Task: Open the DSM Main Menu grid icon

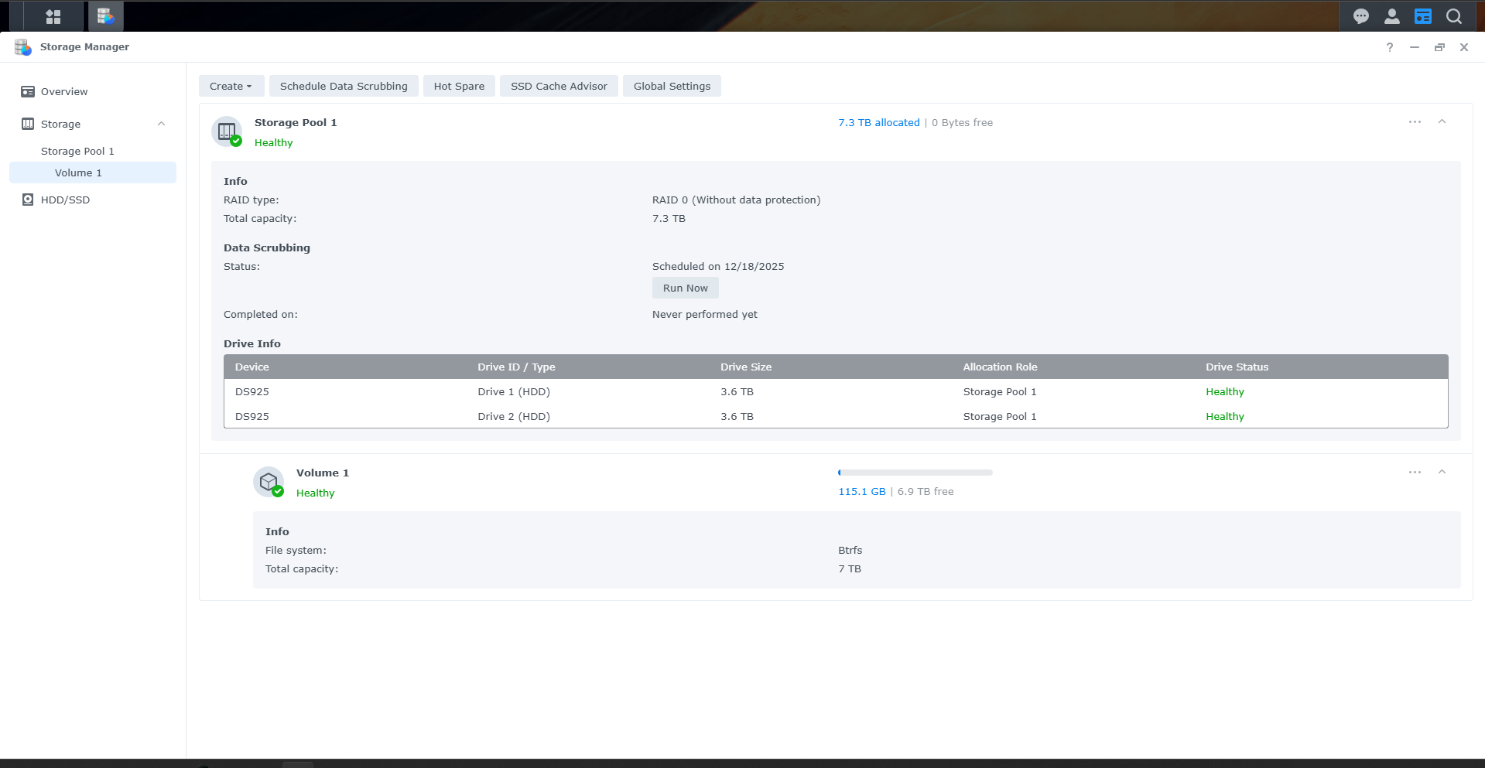Action: click(53, 16)
